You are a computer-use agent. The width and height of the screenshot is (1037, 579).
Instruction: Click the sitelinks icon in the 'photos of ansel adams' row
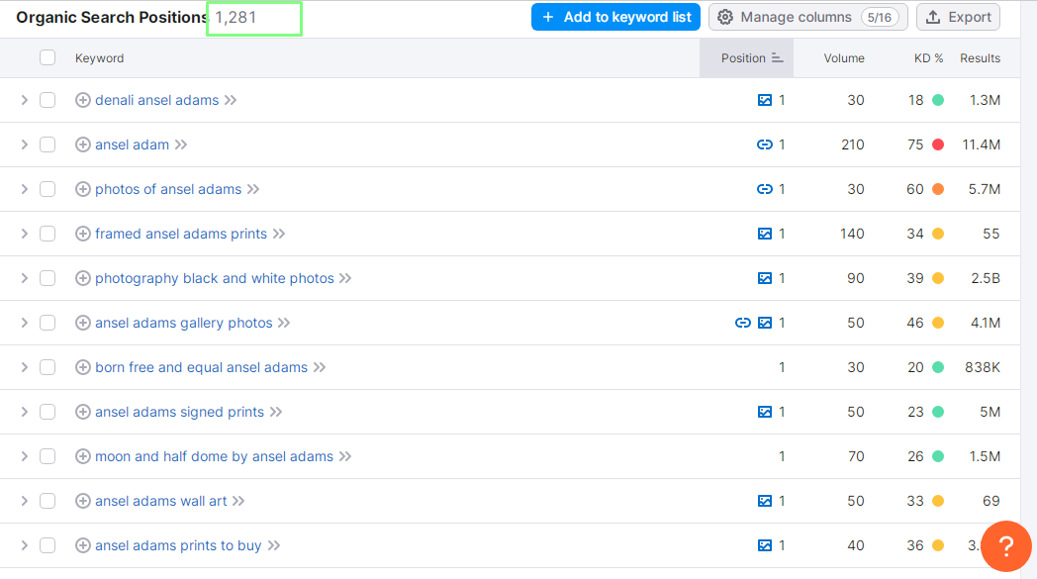click(765, 189)
